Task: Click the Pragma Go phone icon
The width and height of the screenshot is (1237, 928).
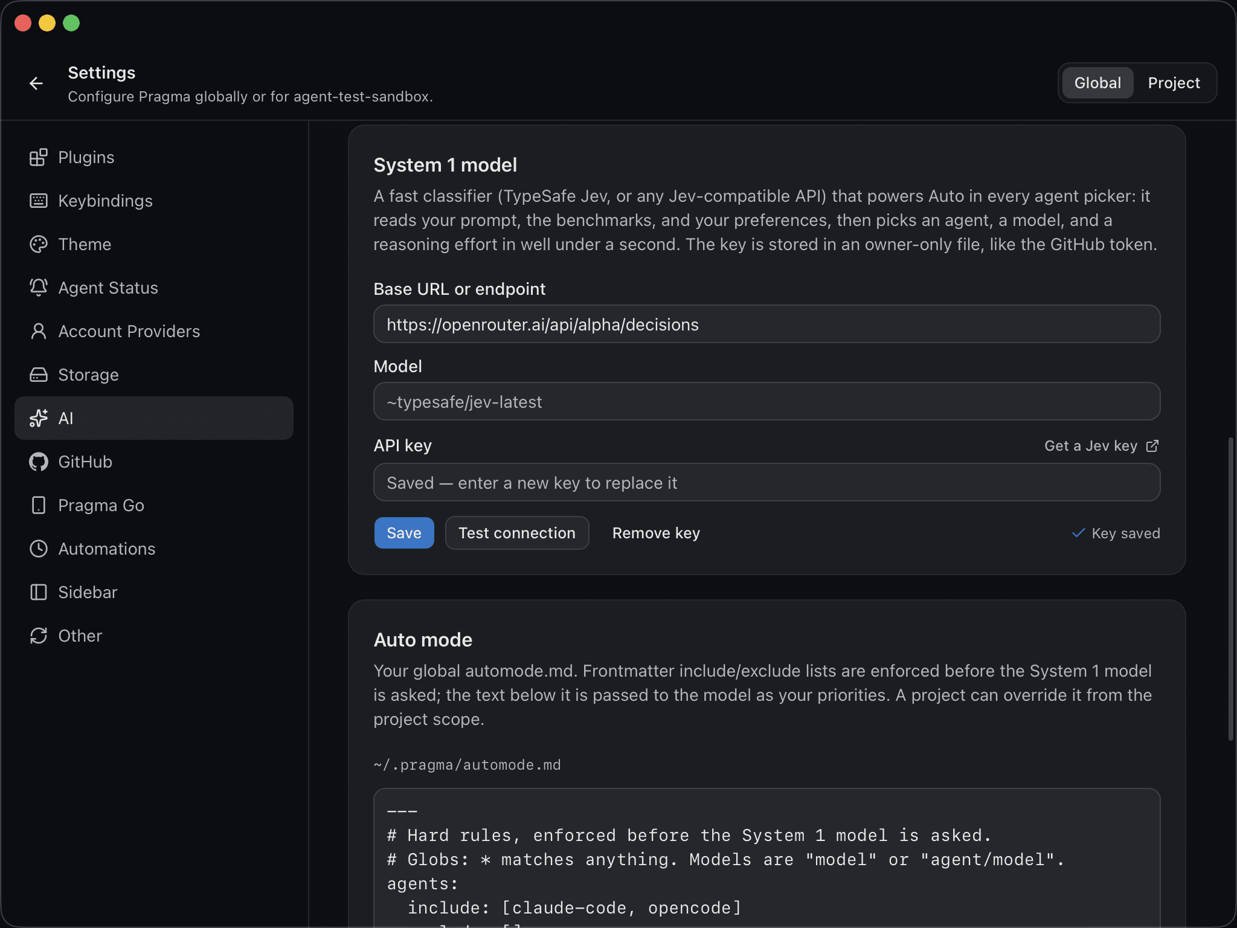Action: [39, 505]
